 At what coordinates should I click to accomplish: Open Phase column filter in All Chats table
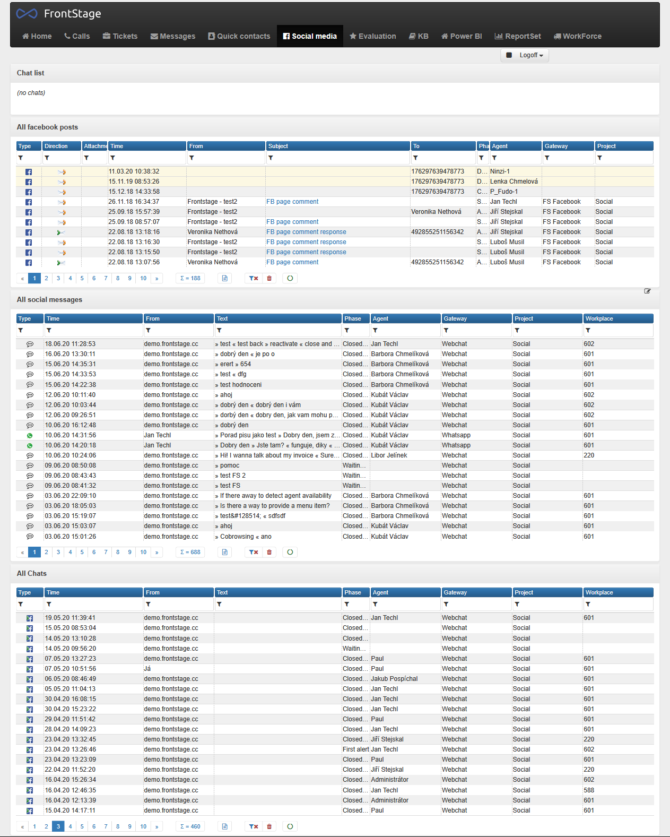click(x=347, y=604)
